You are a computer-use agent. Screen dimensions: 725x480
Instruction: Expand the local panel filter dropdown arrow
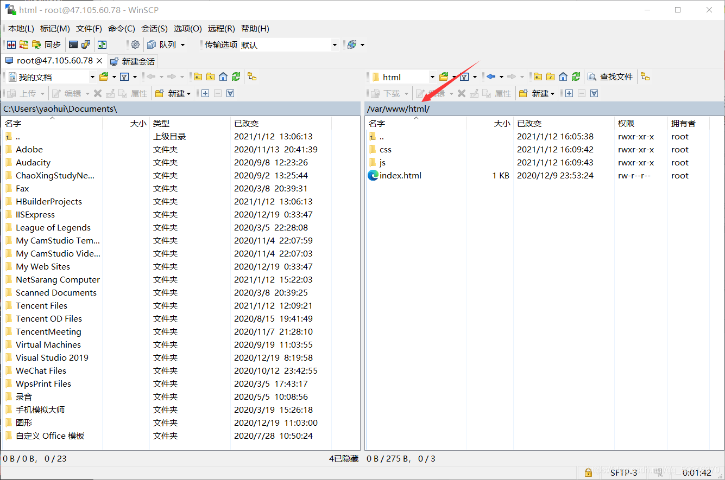pos(135,77)
